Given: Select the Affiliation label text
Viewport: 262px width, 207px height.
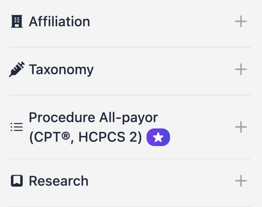Looking at the screenshot, I should 59,21.
